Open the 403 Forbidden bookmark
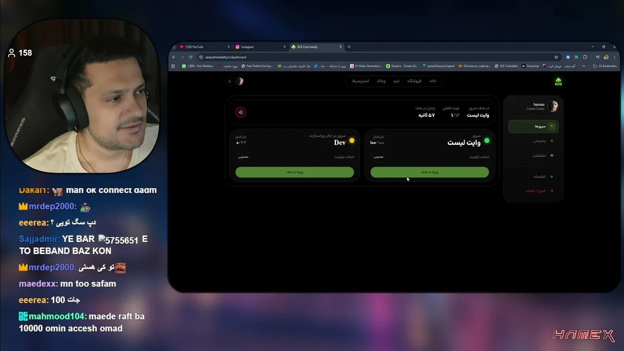Screen dimensions: 624x351 click(x=507, y=66)
